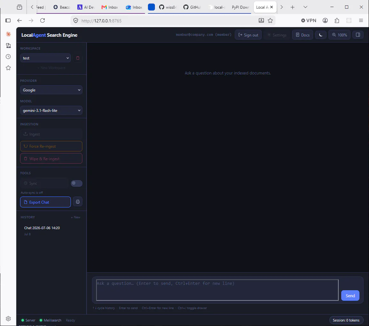Open the gemini-3.1-flash-lite model dropdown
The height and width of the screenshot is (326, 369).
[51, 110]
